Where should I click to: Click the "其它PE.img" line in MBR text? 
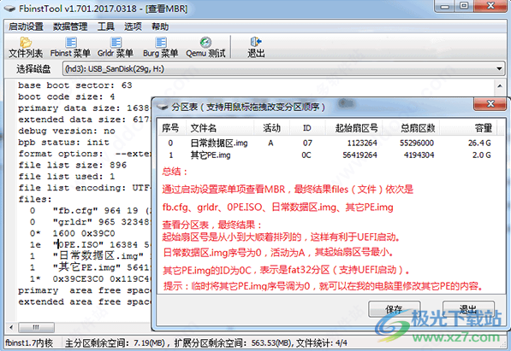(90, 267)
